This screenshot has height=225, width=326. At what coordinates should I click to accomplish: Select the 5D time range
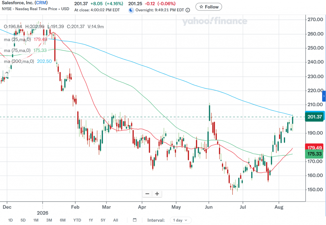23,220
